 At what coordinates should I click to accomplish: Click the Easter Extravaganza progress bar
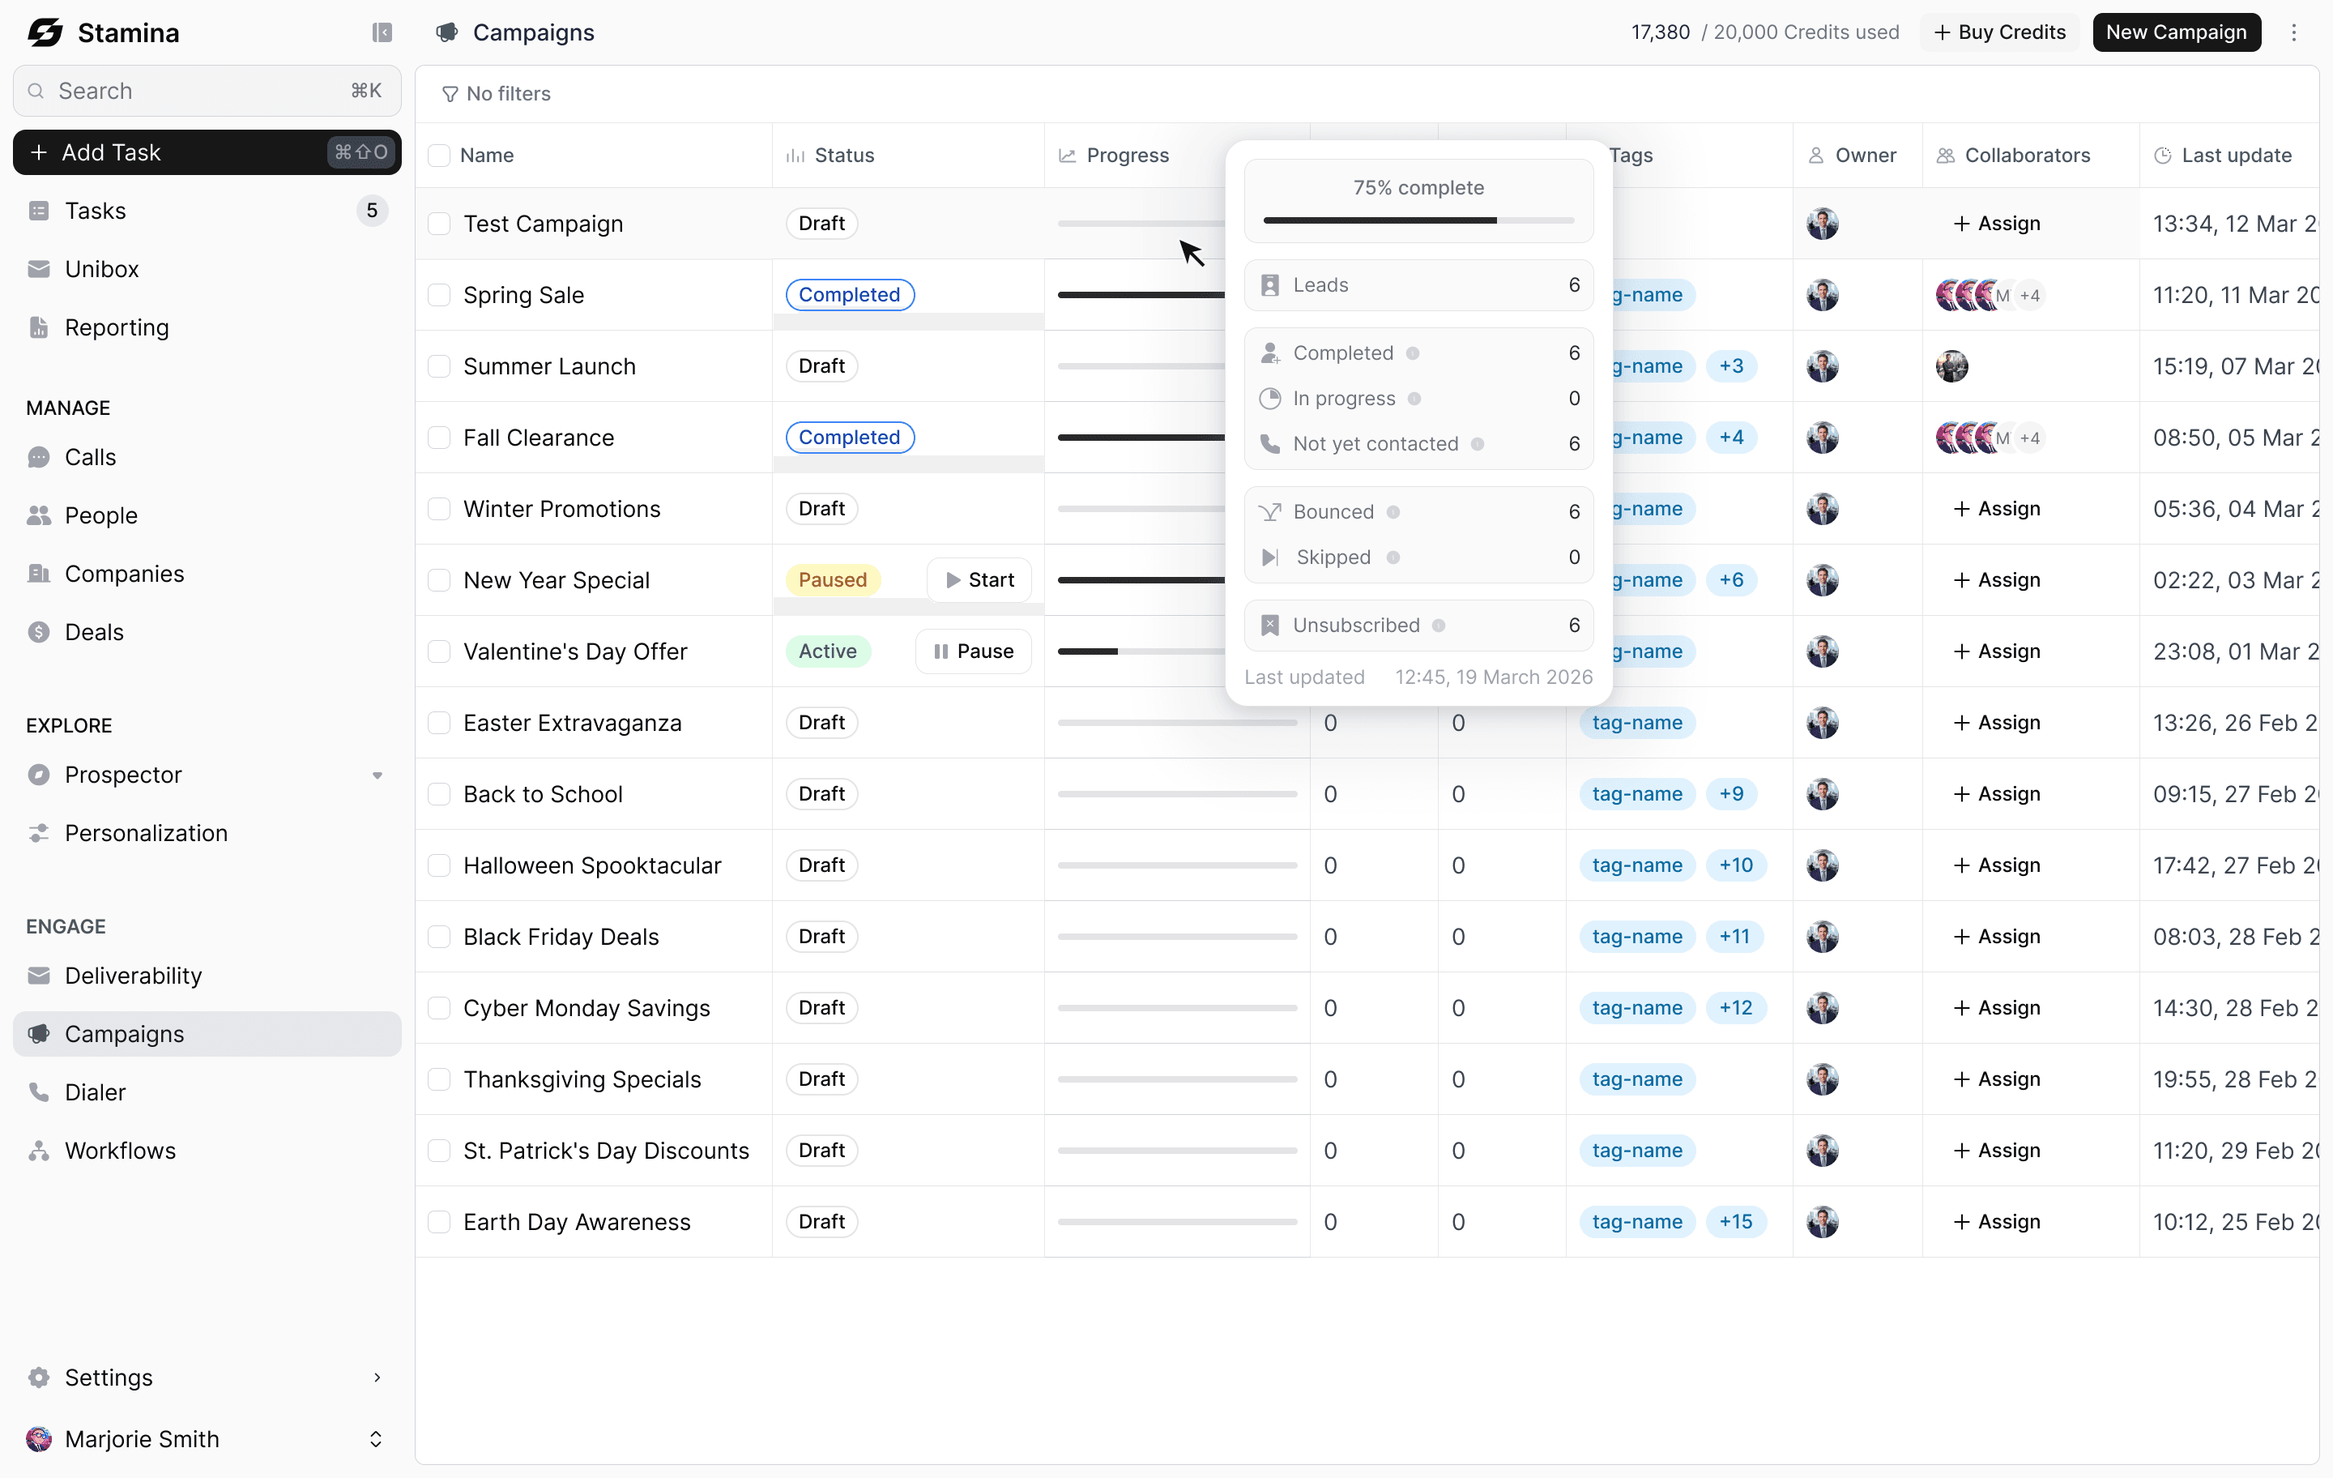click(x=1176, y=723)
